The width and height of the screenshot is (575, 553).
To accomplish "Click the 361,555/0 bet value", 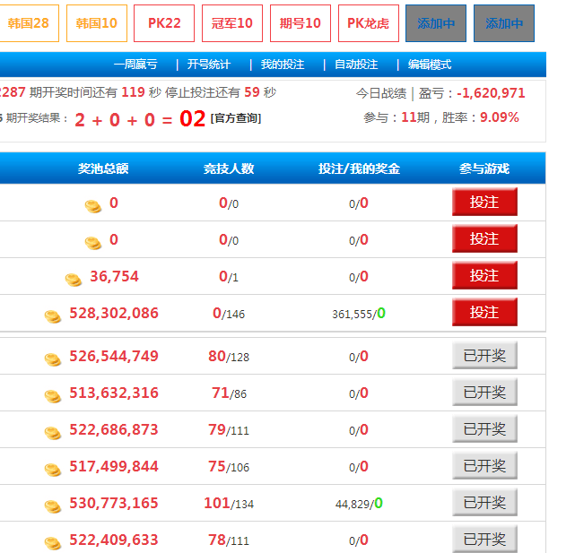I will click(x=359, y=314).
